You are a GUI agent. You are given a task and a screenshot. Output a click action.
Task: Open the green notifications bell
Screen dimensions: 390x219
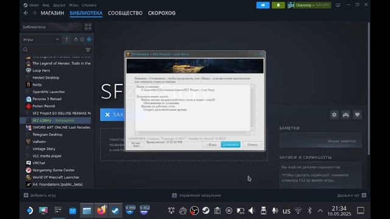[x=278, y=5]
